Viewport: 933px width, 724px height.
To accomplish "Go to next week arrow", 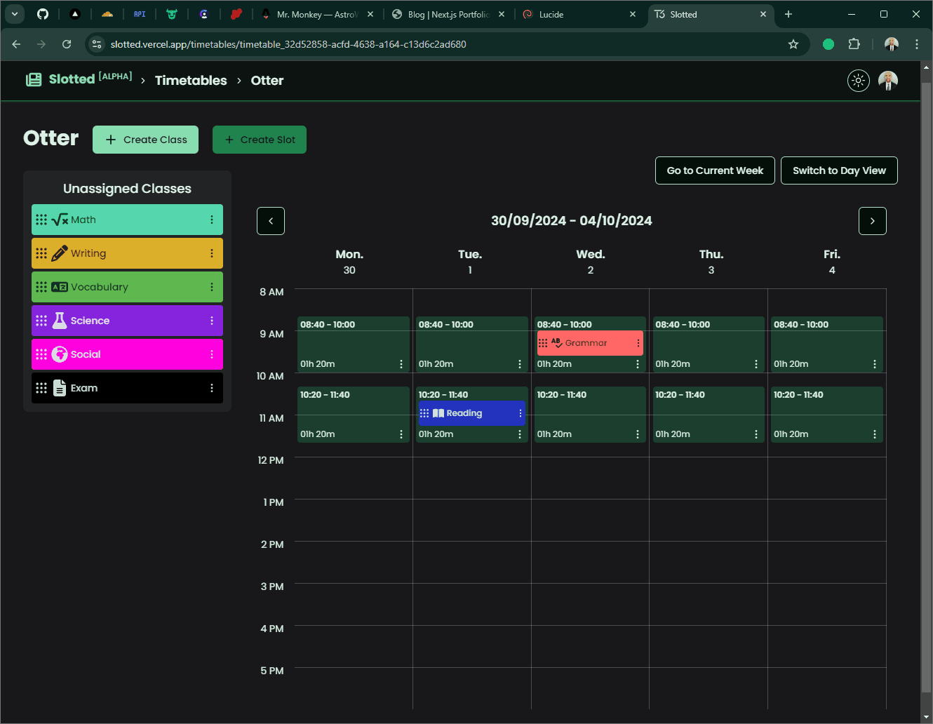I will point(873,221).
